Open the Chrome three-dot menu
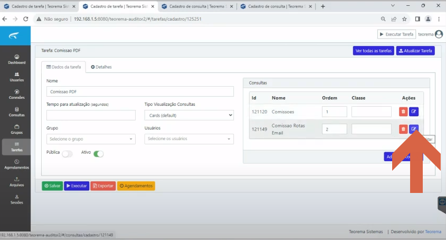446x240 pixels. pyautogui.click(x=439, y=19)
